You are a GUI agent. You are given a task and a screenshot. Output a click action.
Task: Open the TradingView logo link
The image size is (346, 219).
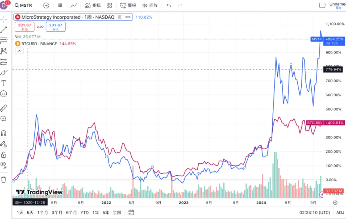(39, 192)
